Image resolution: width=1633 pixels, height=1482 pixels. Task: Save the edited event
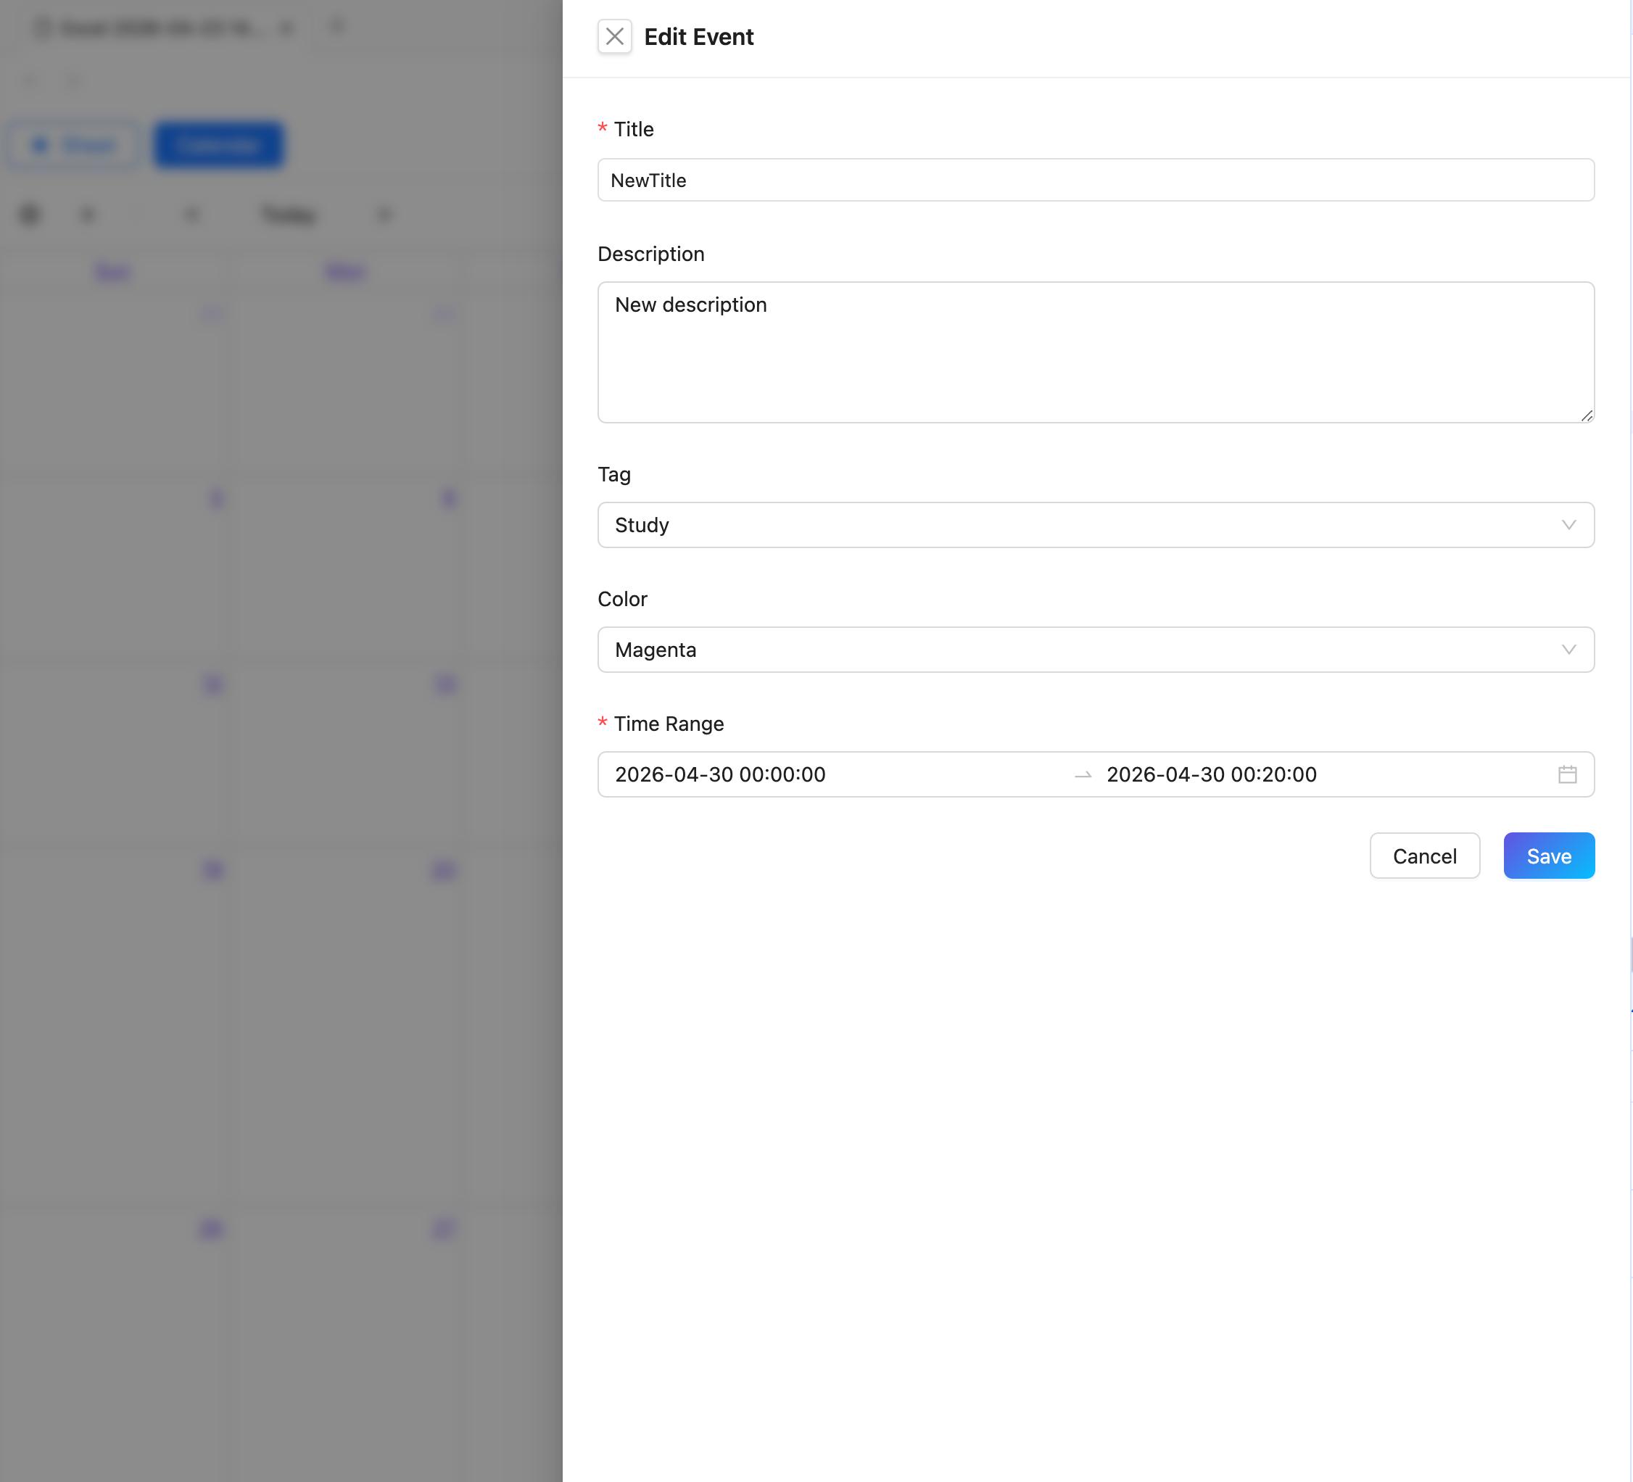point(1548,856)
